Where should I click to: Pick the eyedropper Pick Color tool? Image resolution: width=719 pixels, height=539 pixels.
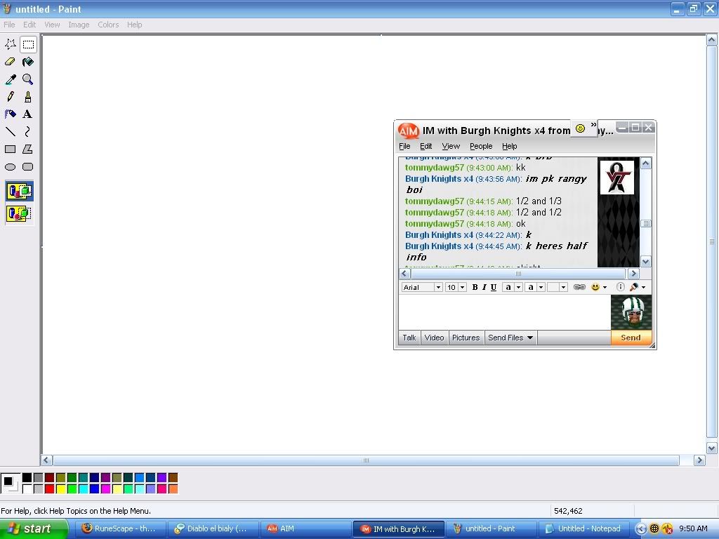(x=11, y=79)
